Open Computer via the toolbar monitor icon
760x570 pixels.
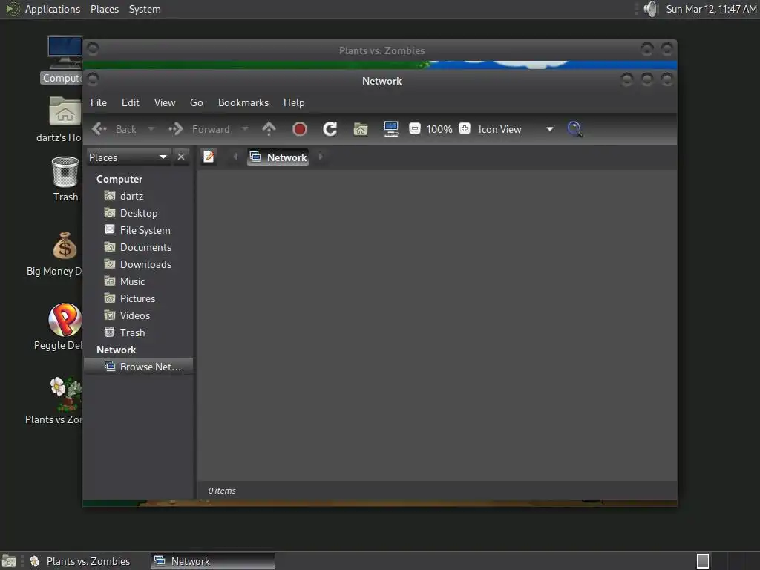tap(391, 129)
